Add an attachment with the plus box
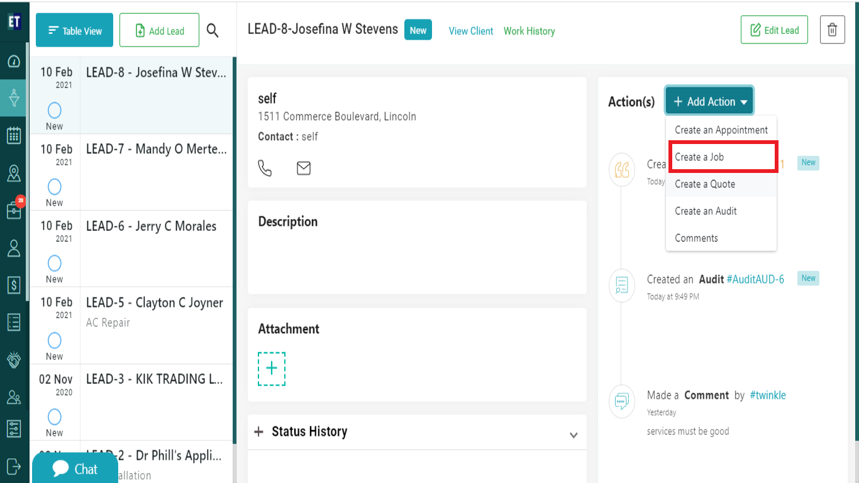The height and width of the screenshot is (483, 859). pos(272,369)
